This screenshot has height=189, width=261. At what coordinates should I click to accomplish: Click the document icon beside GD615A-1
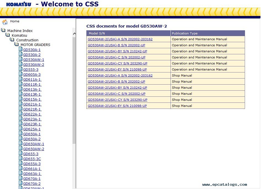(20, 99)
